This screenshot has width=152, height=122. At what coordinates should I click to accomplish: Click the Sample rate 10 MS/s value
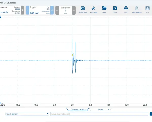pos(17,13)
